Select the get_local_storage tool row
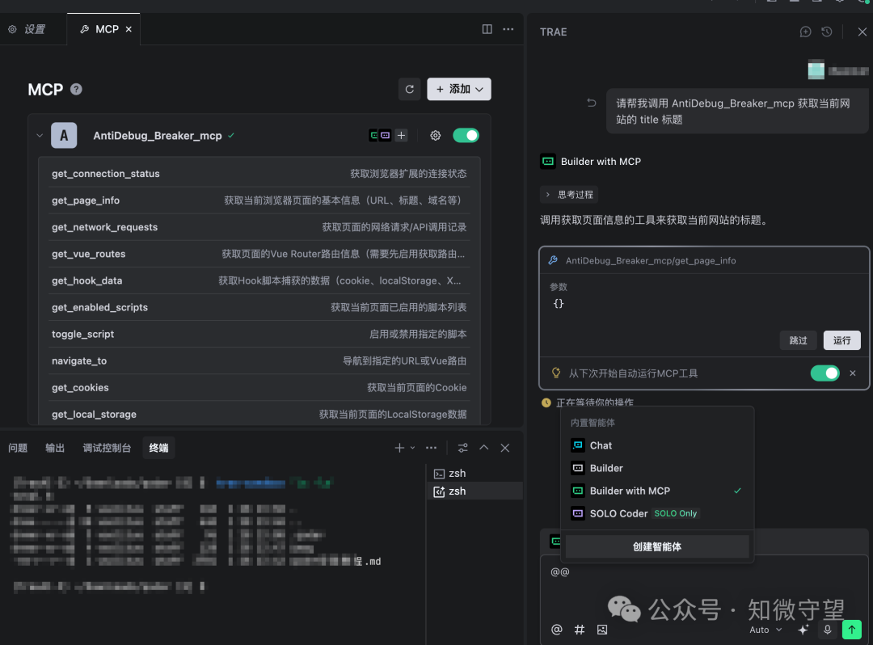 tap(259, 414)
